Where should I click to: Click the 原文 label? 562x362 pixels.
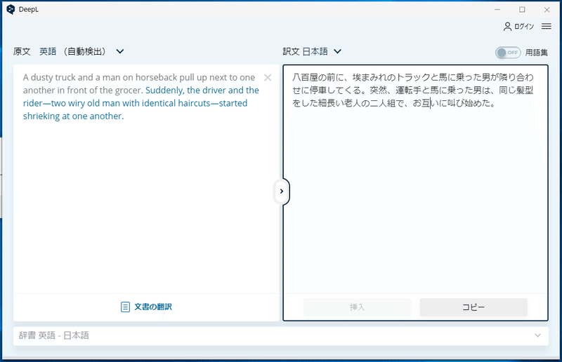click(x=22, y=51)
